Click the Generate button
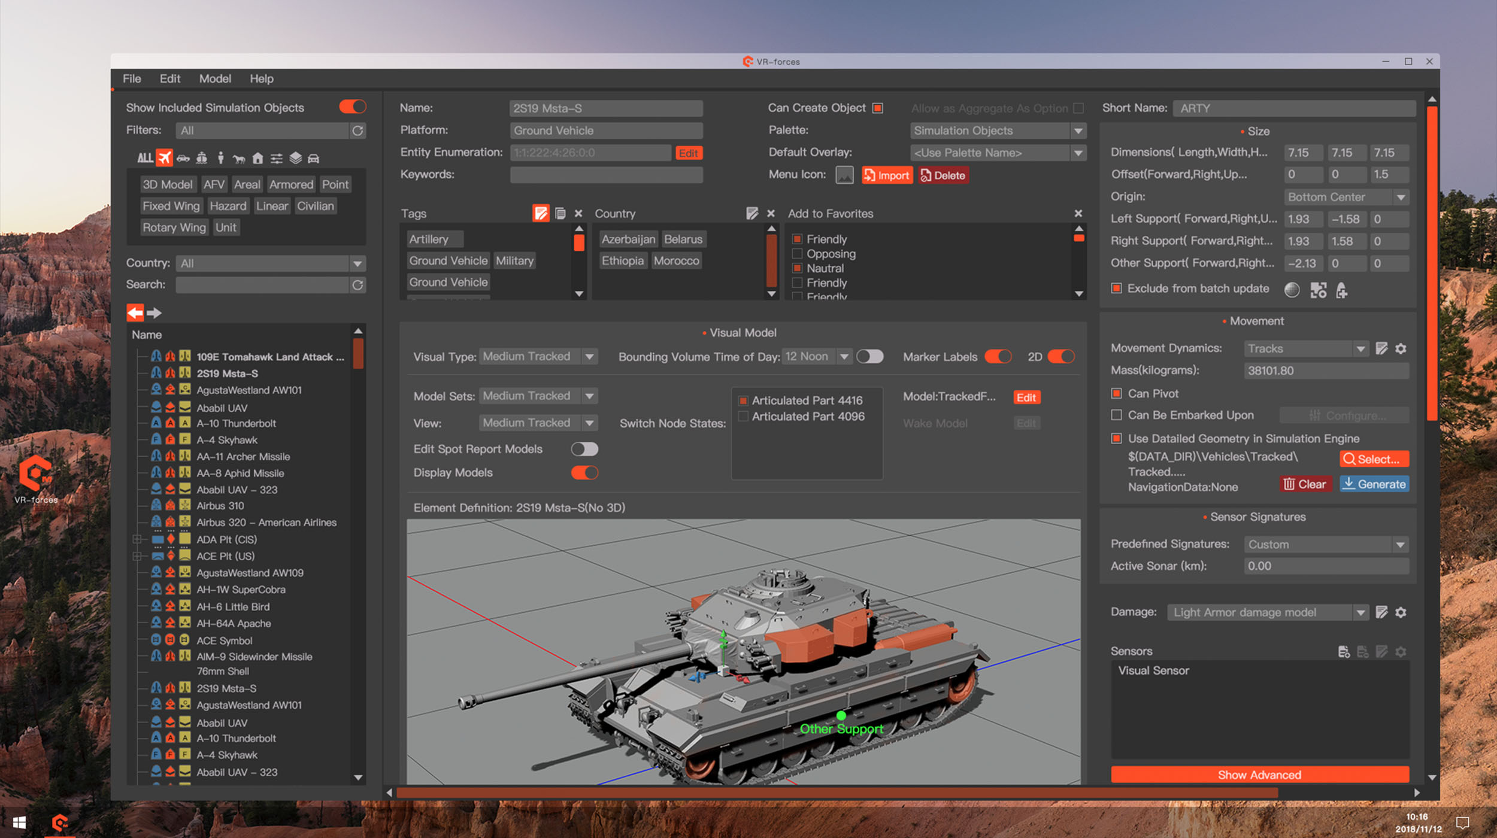Viewport: 1497px width, 838px height. 1374,484
